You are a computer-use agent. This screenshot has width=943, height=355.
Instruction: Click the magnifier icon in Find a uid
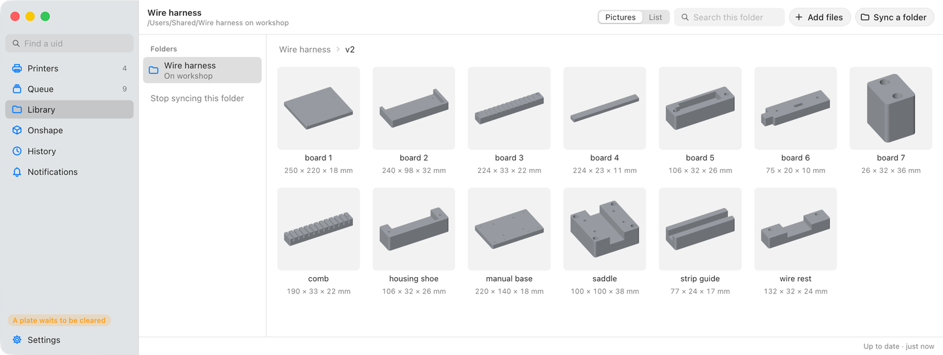click(16, 43)
